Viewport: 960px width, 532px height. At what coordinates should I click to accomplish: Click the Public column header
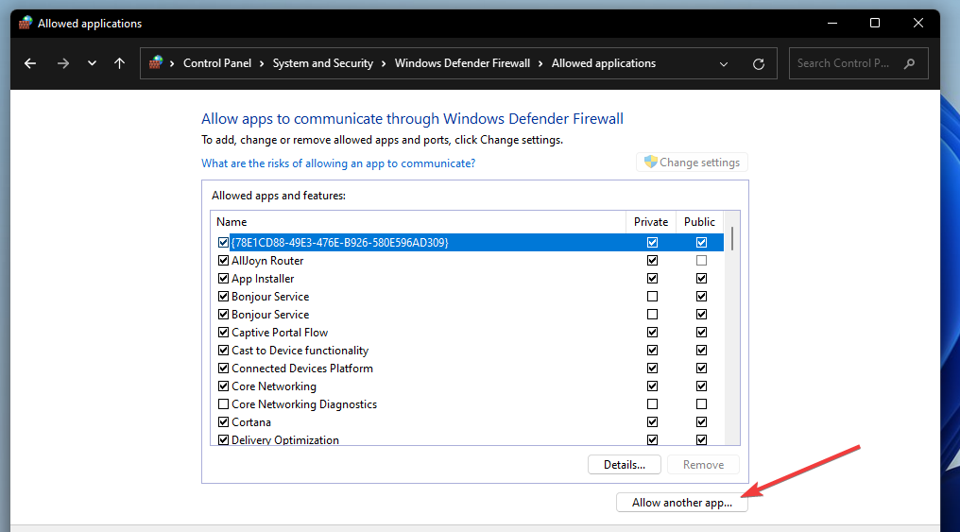[x=699, y=222]
